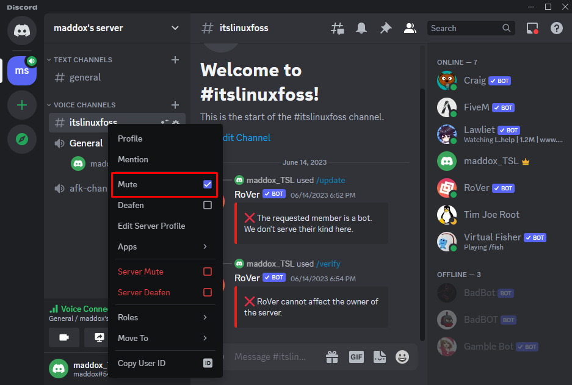The width and height of the screenshot is (572, 385).
Task: Open sticker picker icon
Action: click(379, 357)
